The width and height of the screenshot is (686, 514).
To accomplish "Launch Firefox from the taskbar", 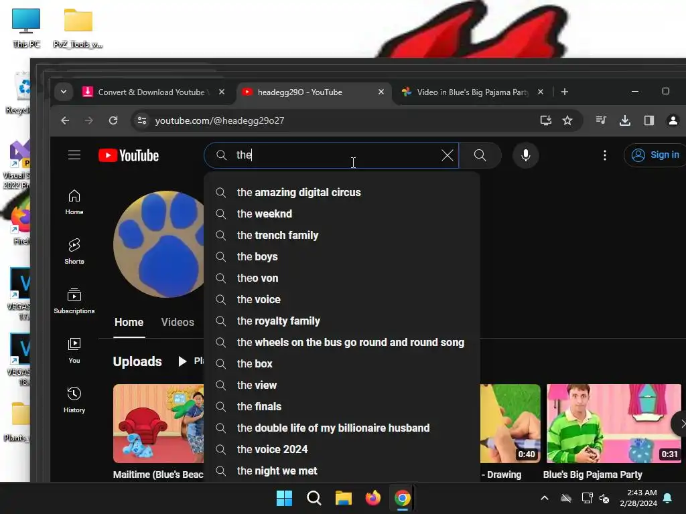I will [372, 498].
